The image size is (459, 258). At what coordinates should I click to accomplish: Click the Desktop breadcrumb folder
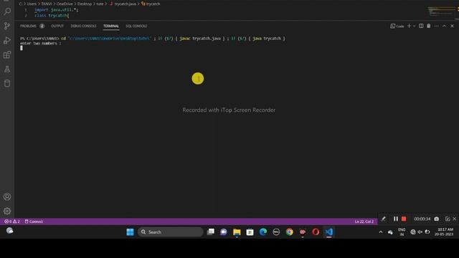tap(85, 4)
